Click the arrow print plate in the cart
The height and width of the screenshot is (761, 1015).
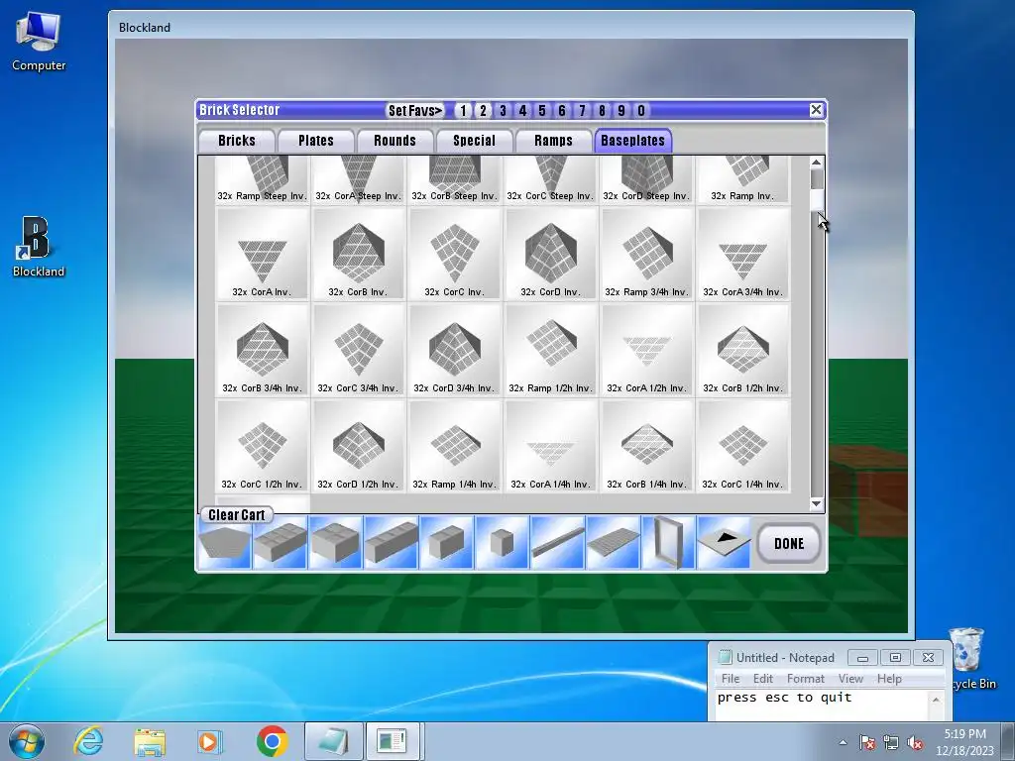click(724, 543)
